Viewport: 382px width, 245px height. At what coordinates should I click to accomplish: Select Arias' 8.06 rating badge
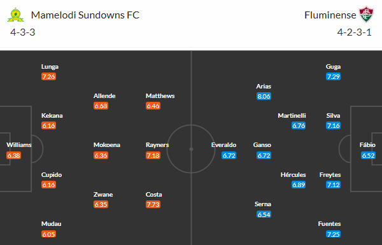pyautogui.click(x=264, y=96)
